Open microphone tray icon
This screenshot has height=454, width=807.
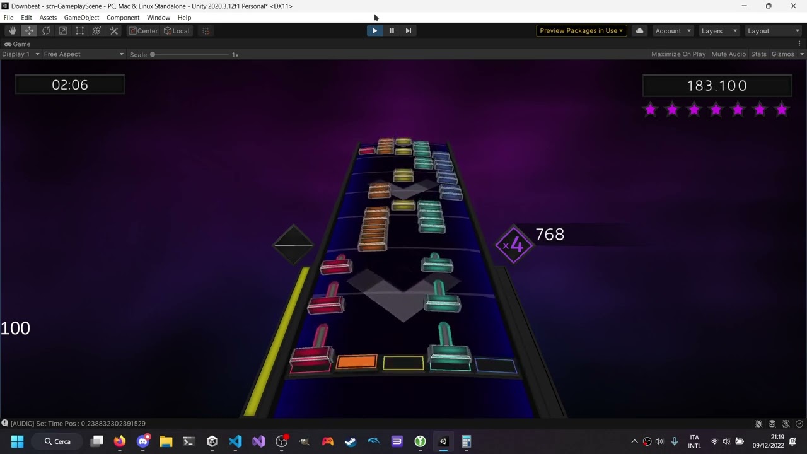[675, 441]
